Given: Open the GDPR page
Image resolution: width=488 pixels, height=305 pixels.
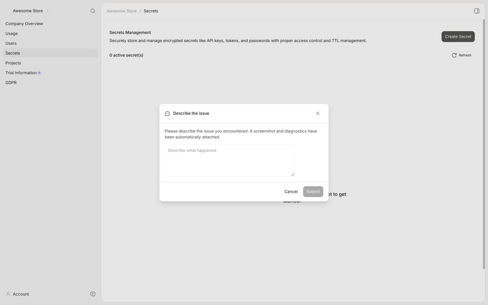Looking at the screenshot, I should [x=50, y=83].
